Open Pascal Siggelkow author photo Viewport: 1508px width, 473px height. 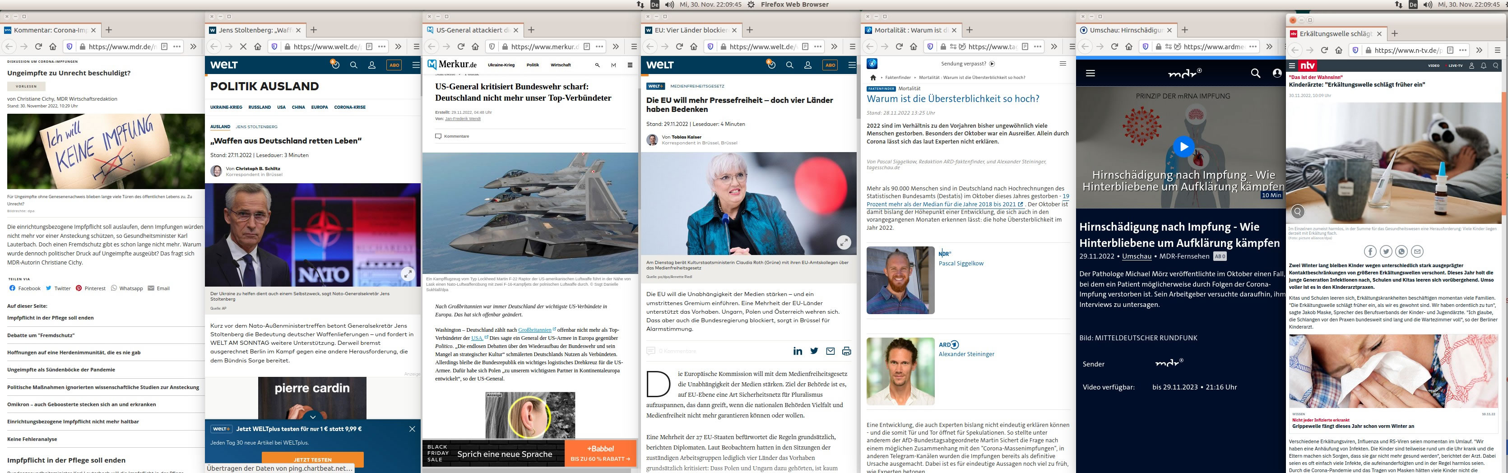click(x=900, y=280)
